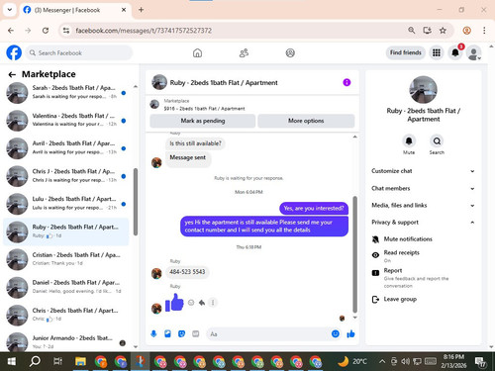Mute chat using bell icon under profile

coord(409,141)
